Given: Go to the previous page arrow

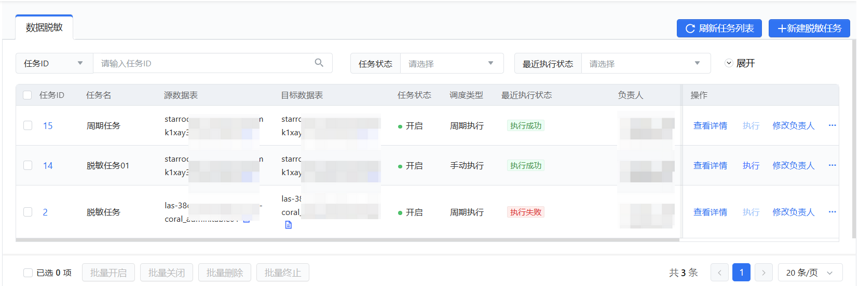Looking at the screenshot, I should 719,273.
